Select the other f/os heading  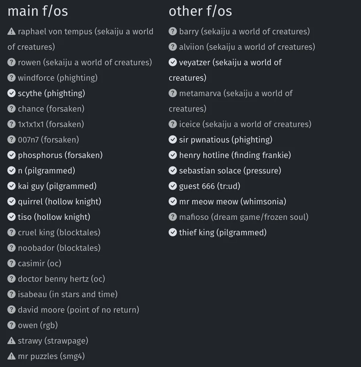200,11
